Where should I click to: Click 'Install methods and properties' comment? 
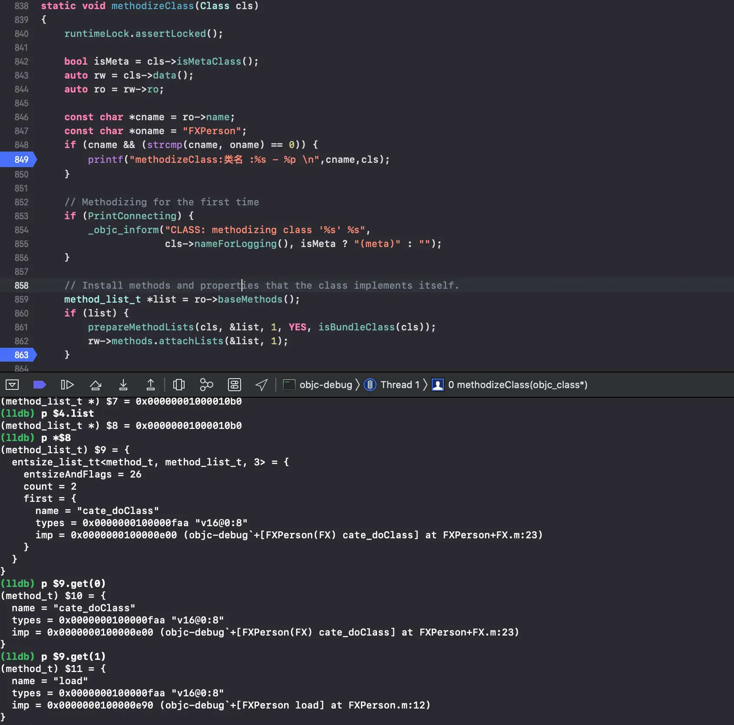[x=261, y=285]
